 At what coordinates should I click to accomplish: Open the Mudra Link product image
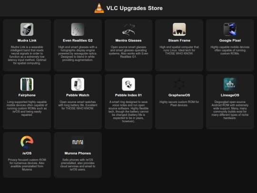click(27, 30)
